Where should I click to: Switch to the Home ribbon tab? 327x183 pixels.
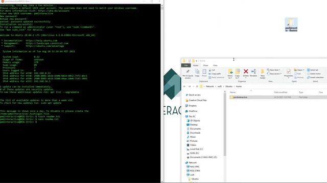pos(196,66)
